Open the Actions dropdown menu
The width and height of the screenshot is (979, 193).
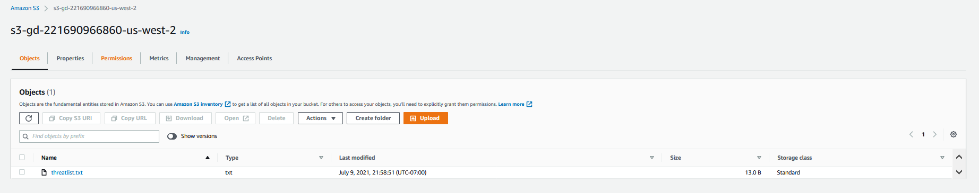point(320,118)
